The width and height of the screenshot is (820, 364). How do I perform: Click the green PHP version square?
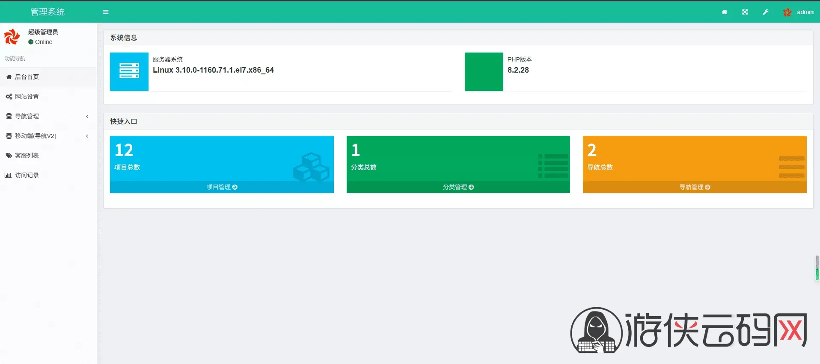(484, 71)
